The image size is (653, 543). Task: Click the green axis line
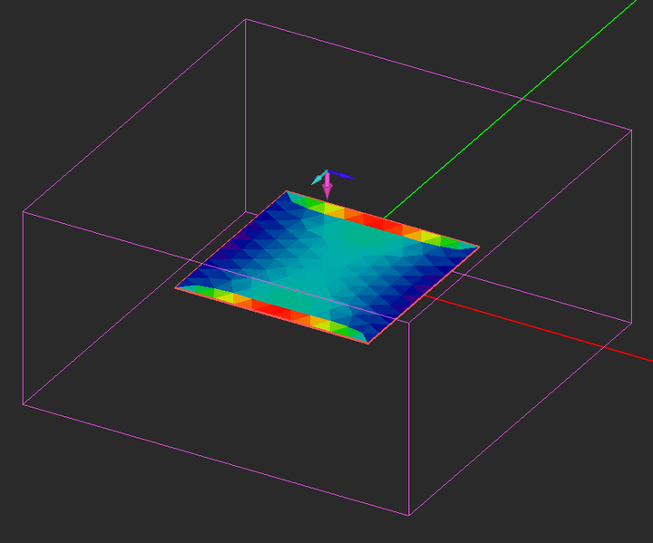coord(512,107)
